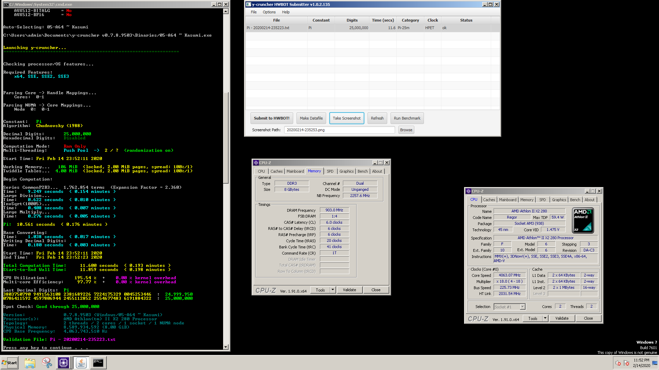Launch Snipping Tool from the taskbar

point(47,363)
